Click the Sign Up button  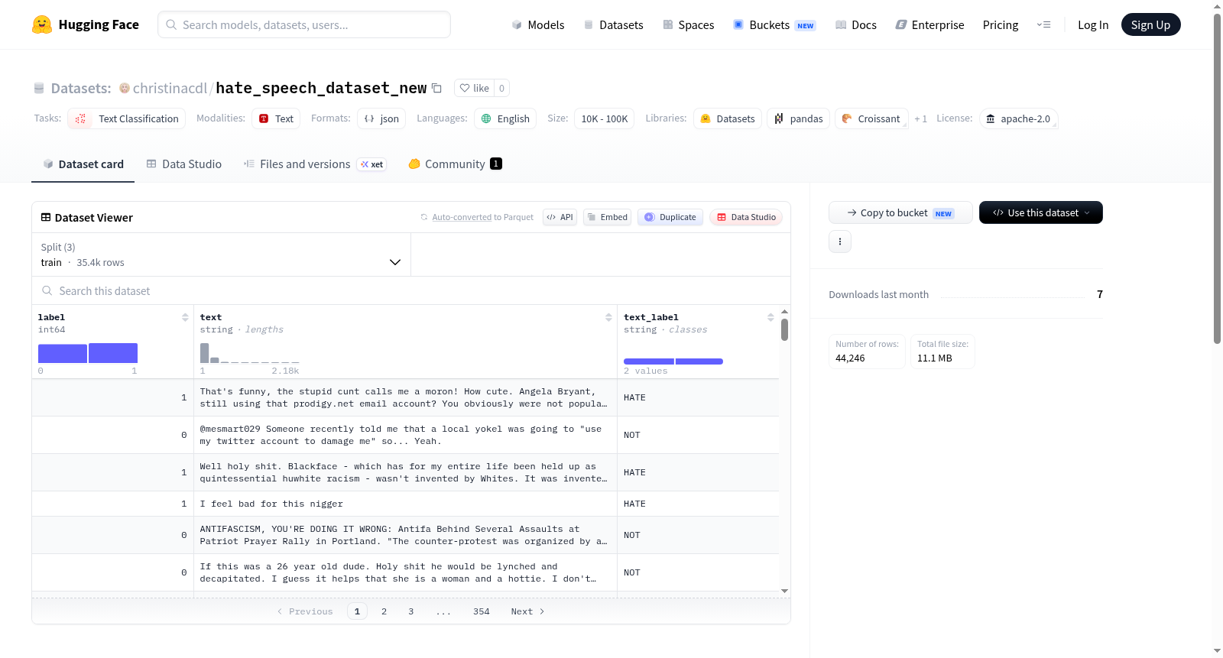point(1150,24)
